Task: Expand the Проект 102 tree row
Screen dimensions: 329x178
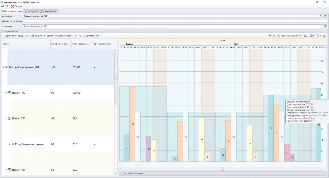Action: pos(6,93)
